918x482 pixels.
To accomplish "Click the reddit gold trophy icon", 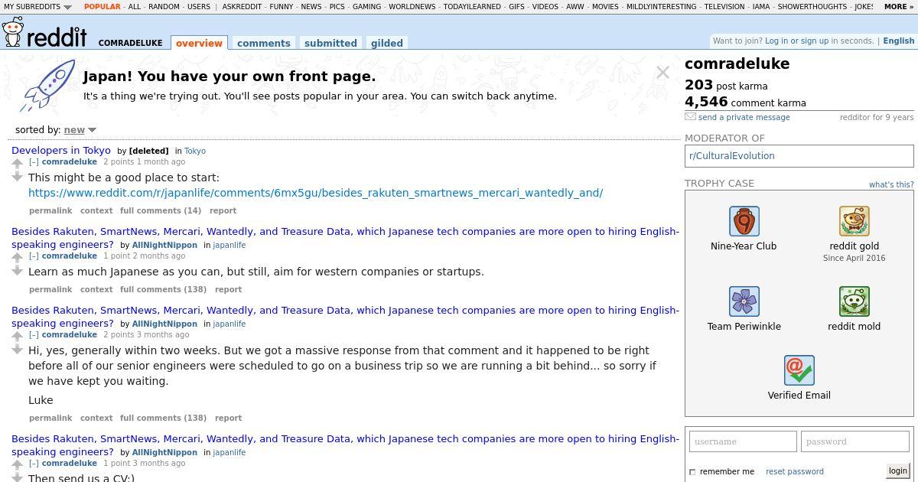I will click(854, 221).
